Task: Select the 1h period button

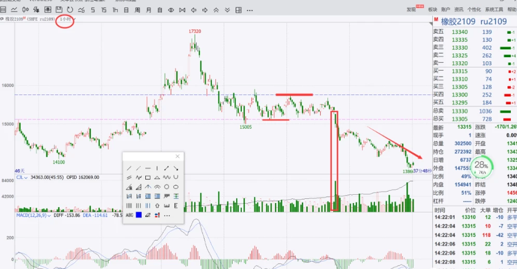Action: click(115, 10)
